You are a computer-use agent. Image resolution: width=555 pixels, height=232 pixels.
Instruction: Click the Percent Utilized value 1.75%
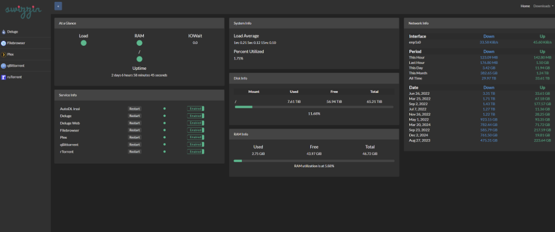click(238, 58)
